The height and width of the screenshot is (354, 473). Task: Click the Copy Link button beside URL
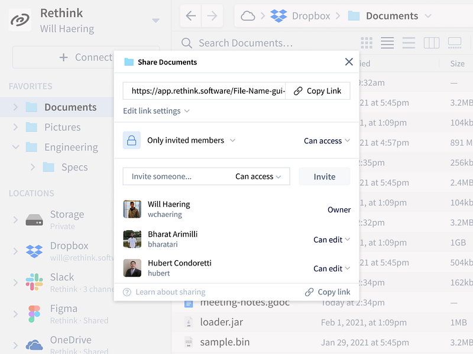click(x=318, y=91)
